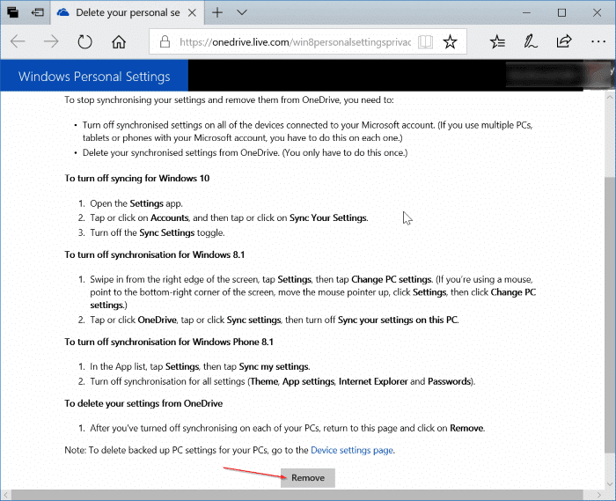Expand the tab previews chevron
This screenshot has width=616, height=501.
[242, 13]
